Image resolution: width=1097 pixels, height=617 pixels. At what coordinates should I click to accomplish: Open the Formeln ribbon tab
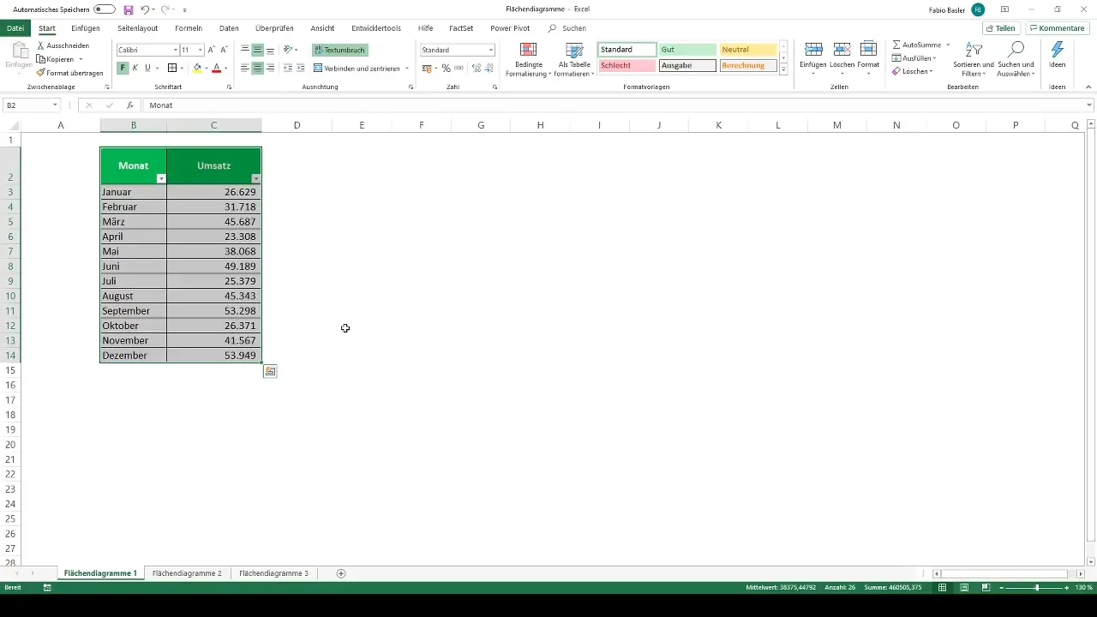(188, 28)
